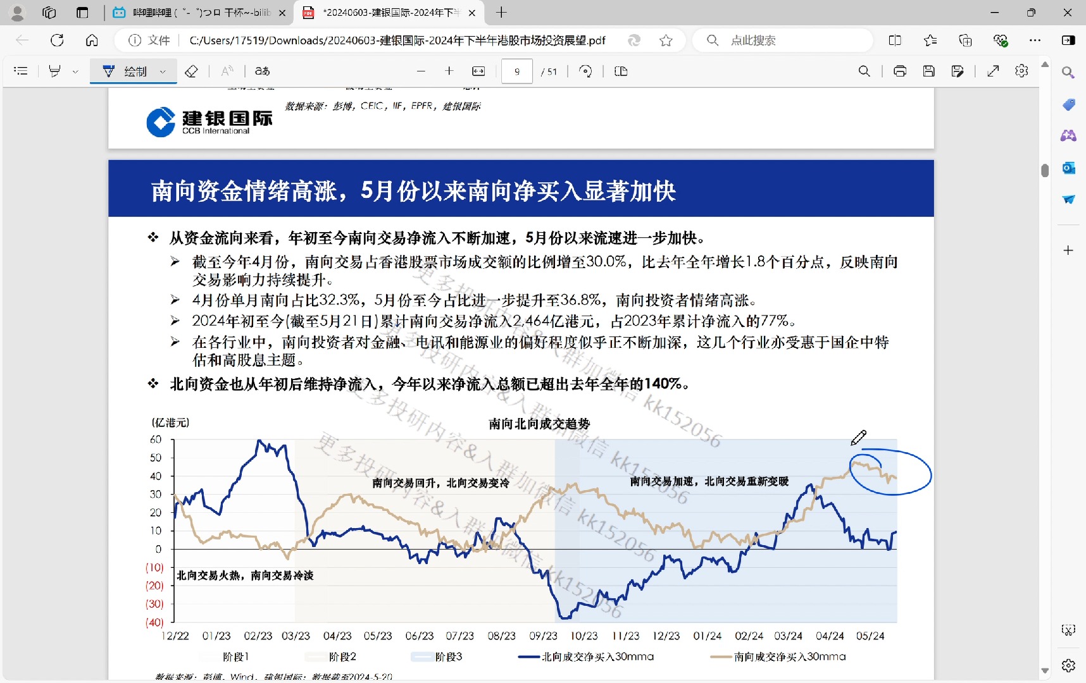Open Browser essentials

coord(1001,40)
